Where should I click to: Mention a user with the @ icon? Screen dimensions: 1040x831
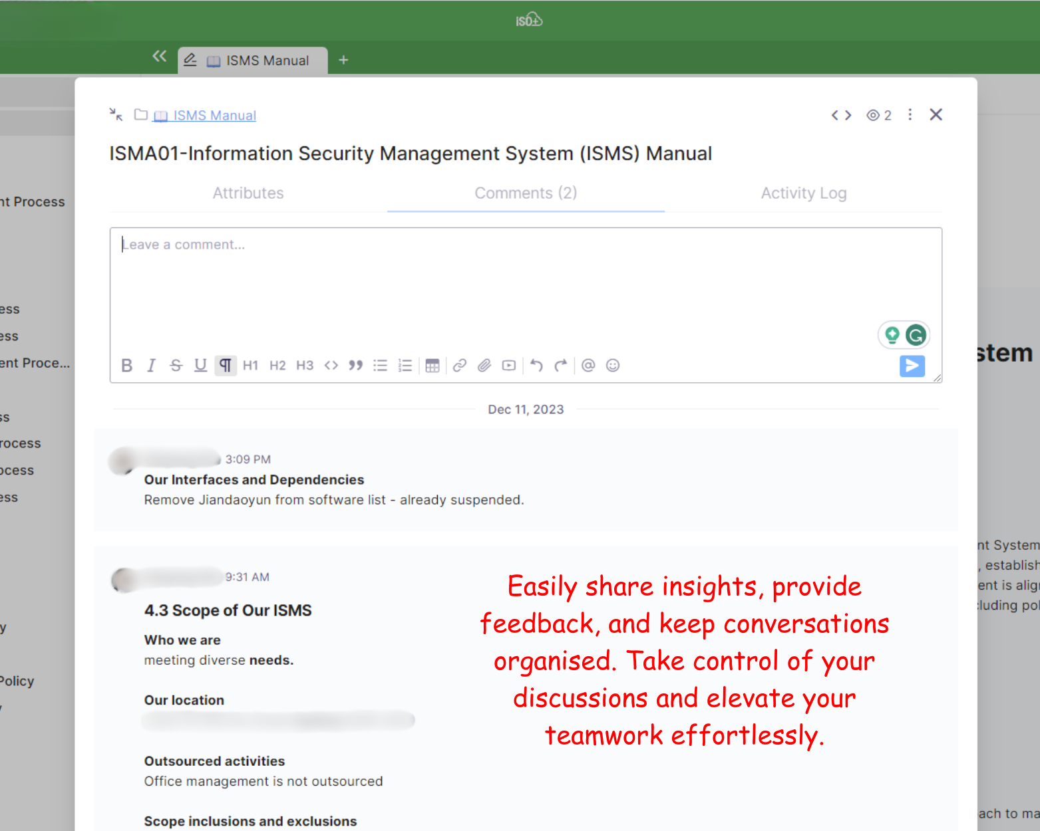(x=588, y=366)
